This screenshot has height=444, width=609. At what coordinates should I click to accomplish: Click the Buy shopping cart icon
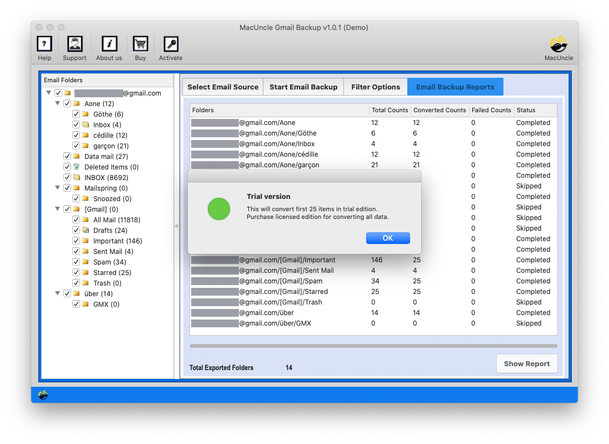140,43
